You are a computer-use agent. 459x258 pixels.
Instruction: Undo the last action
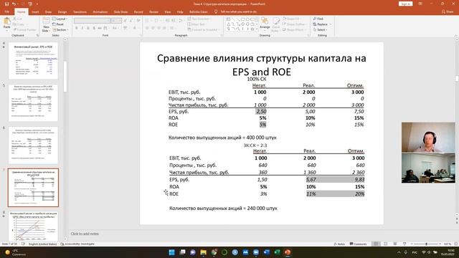pyautogui.click(x=14, y=4)
